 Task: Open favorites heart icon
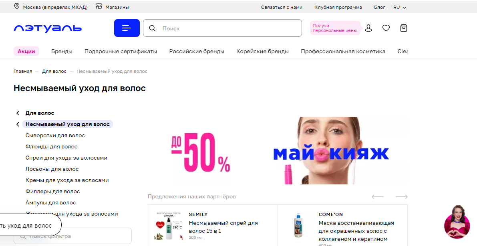click(x=386, y=28)
